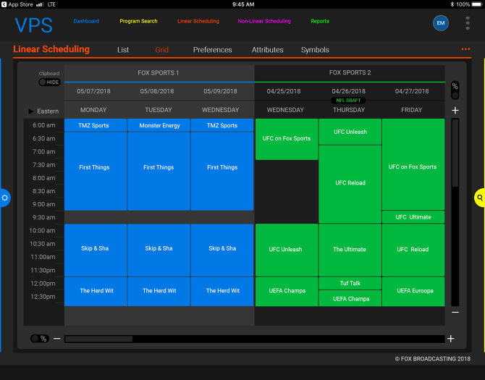Go back to App Store
The width and height of the screenshot is (485, 380).
coord(17,4)
